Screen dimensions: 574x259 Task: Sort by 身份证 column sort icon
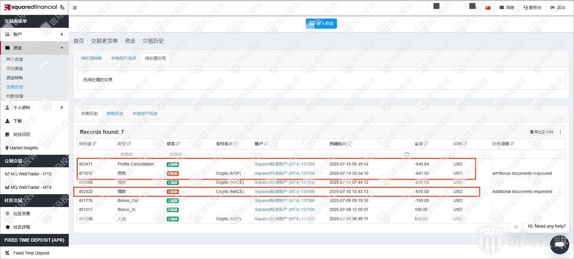[95, 144]
